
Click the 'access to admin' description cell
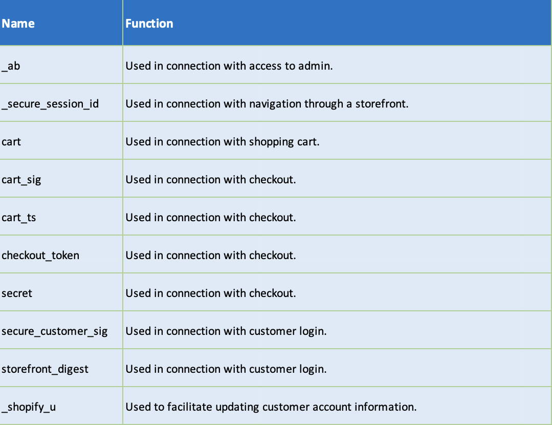click(x=229, y=66)
